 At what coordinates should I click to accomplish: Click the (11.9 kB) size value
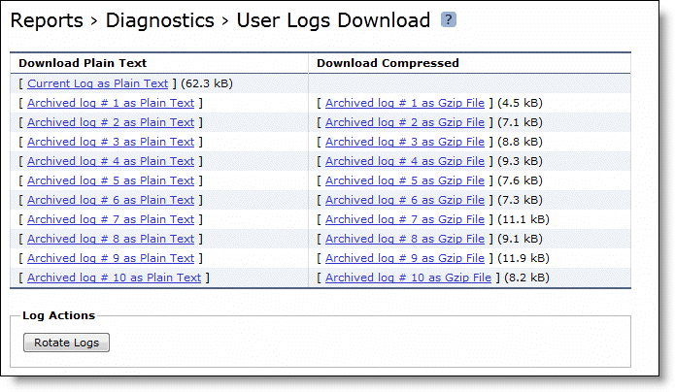click(x=523, y=258)
